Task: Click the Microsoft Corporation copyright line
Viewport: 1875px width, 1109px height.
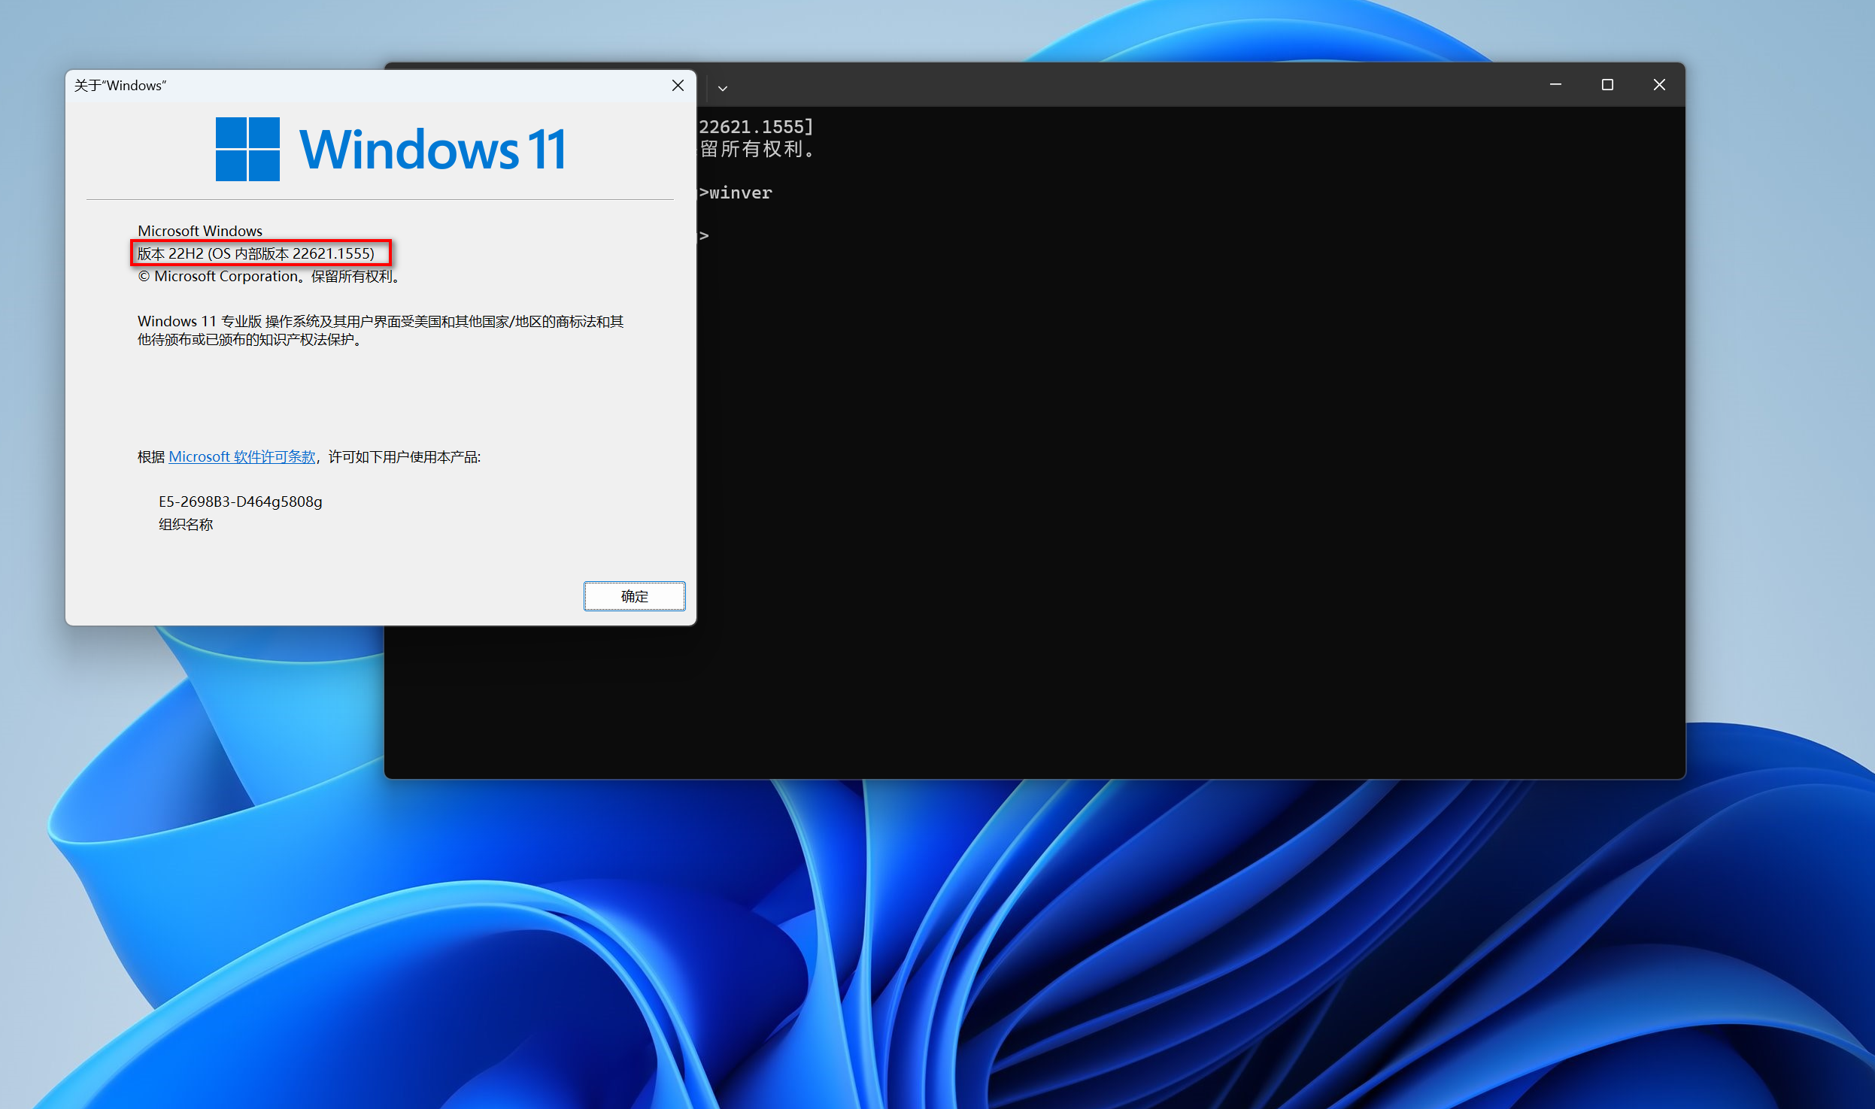Action: click(269, 277)
